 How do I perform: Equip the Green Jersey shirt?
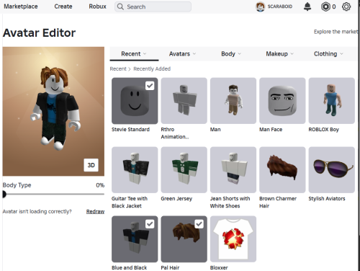tap(184, 170)
